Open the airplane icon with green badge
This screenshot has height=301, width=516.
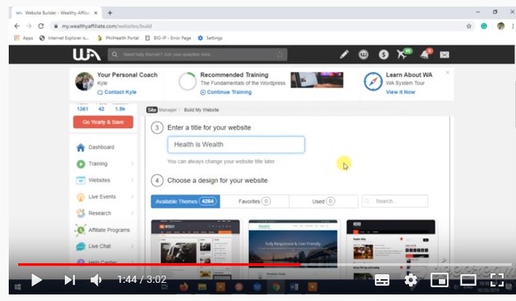coord(403,54)
